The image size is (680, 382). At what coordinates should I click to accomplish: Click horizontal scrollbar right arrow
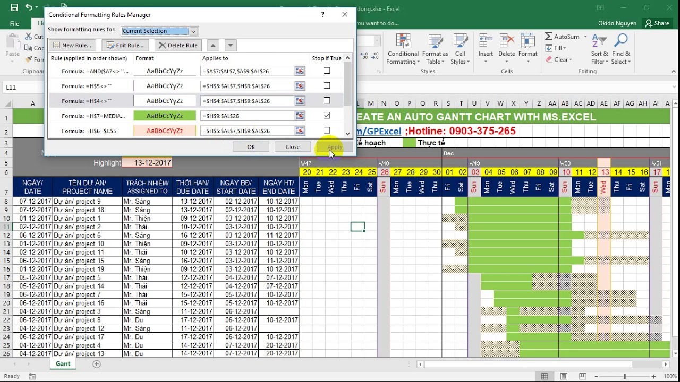pyautogui.click(x=666, y=364)
